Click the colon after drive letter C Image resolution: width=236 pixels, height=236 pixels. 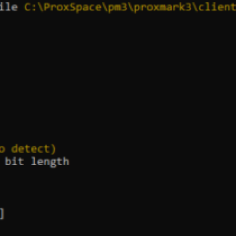click(x=34, y=8)
